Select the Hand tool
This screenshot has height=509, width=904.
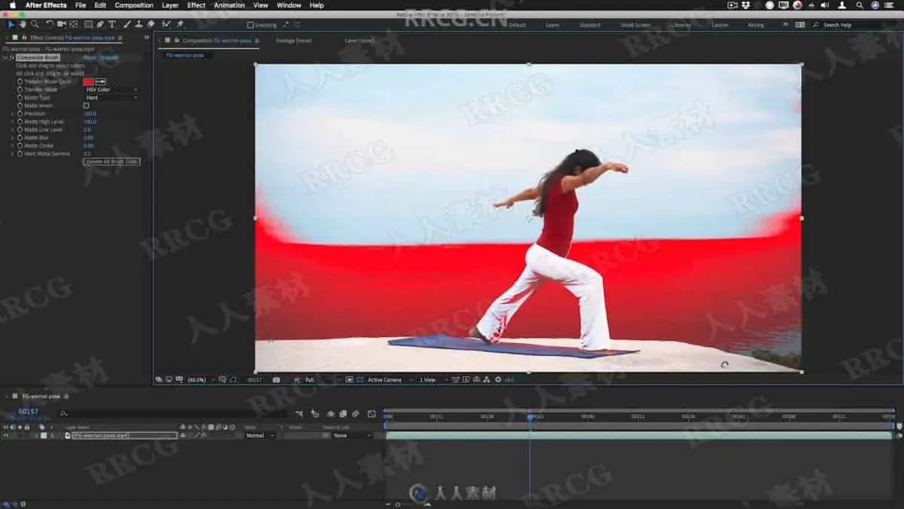[23, 24]
